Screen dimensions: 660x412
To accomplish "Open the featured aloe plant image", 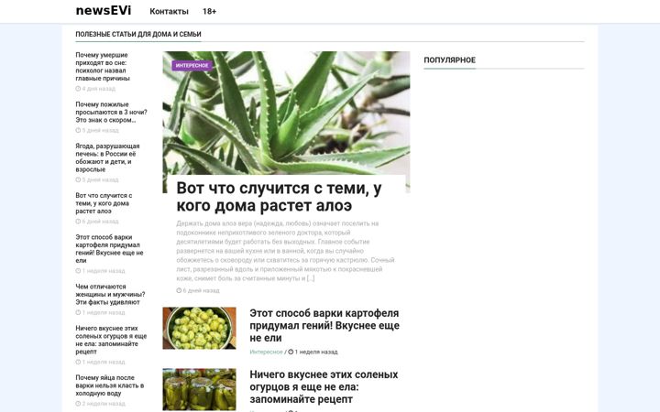I will (286, 113).
